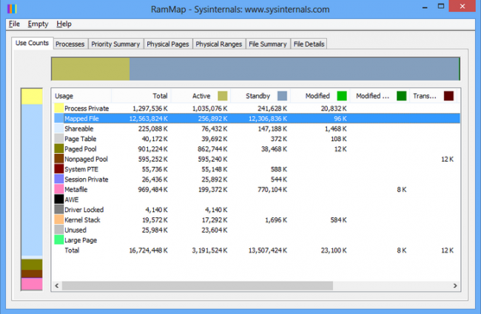Click the dark red System PTE swatch
The width and height of the screenshot is (481, 314).
(x=59, y=168)
